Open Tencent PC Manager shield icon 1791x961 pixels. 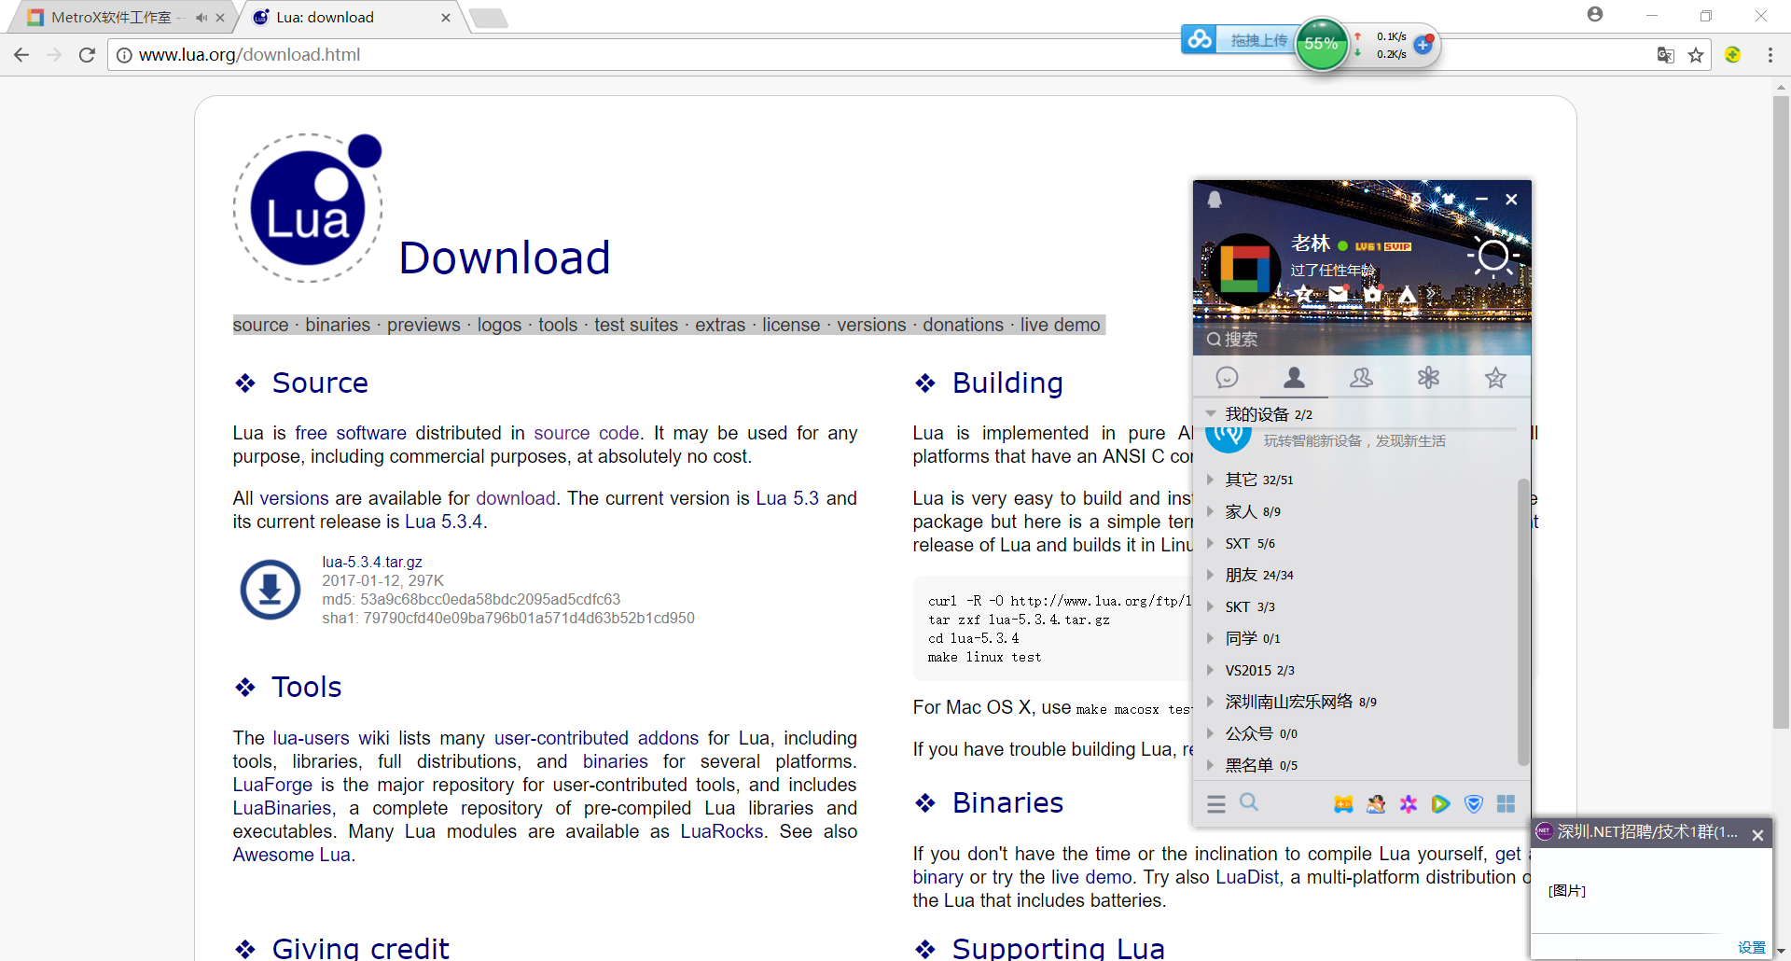1474,804
